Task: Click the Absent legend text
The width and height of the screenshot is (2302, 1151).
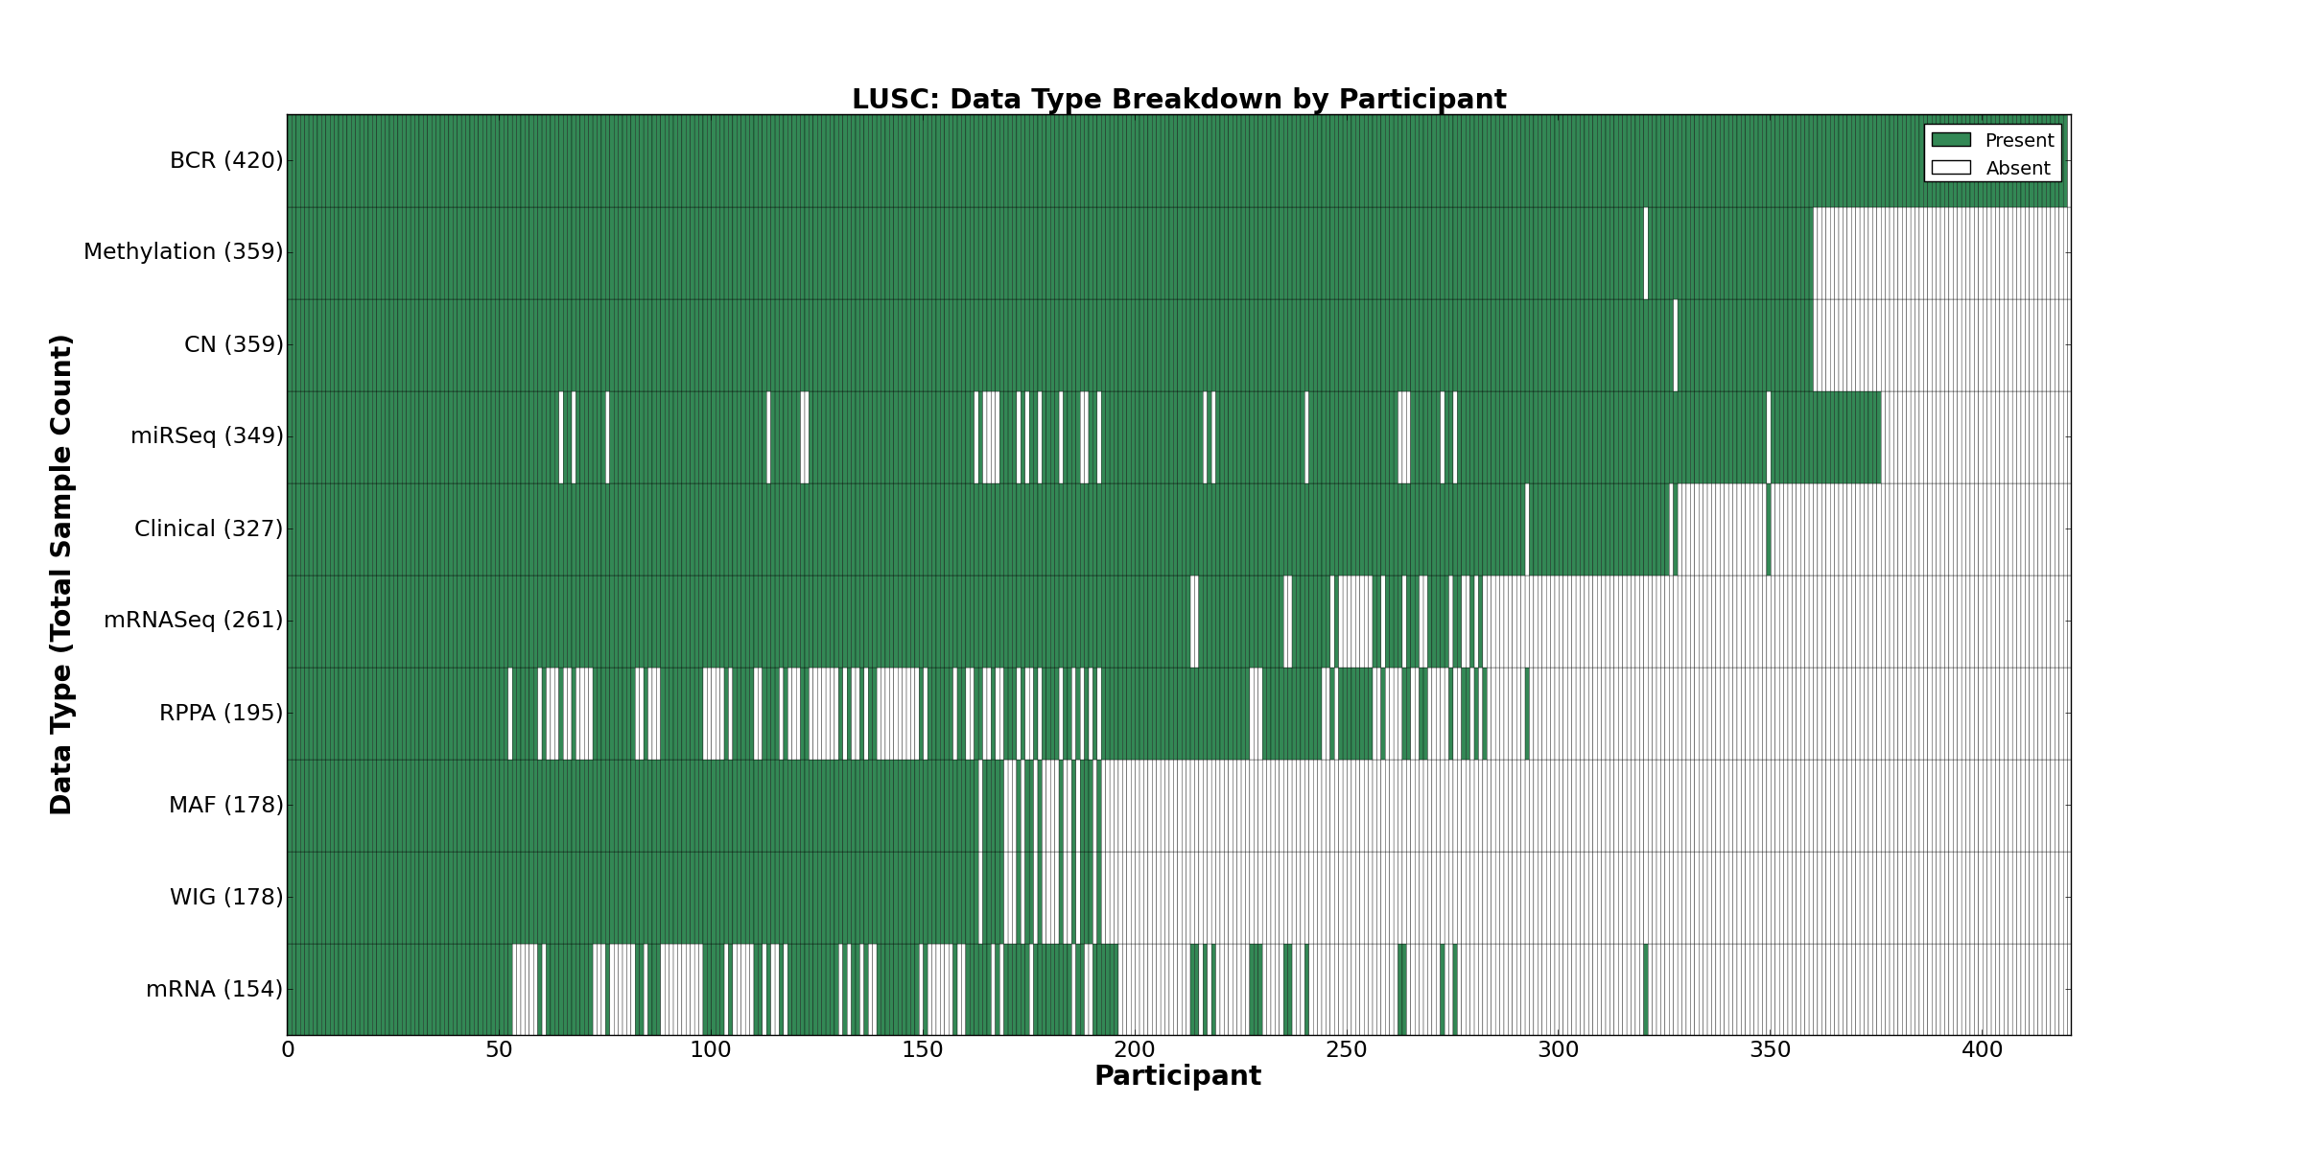Action: (x=2017, y=169)
